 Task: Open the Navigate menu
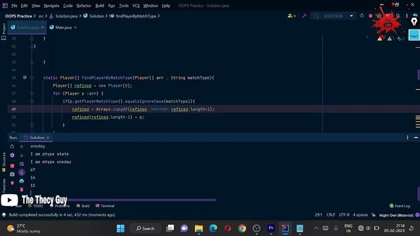click(x=51, y=6)
